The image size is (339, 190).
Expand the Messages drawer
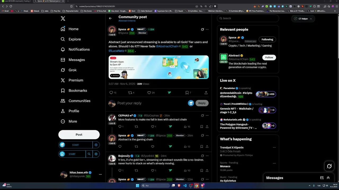pos(328,178)
